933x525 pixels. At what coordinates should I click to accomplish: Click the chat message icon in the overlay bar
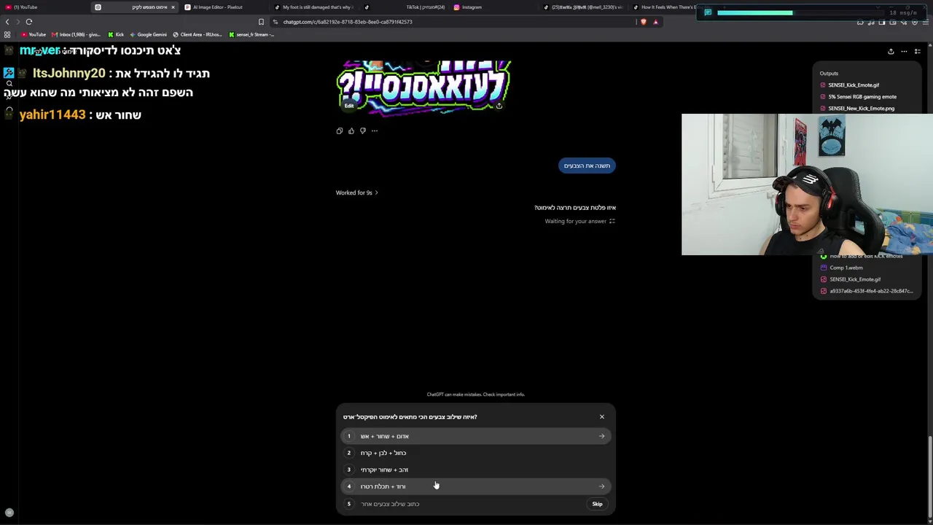[708, 12]
